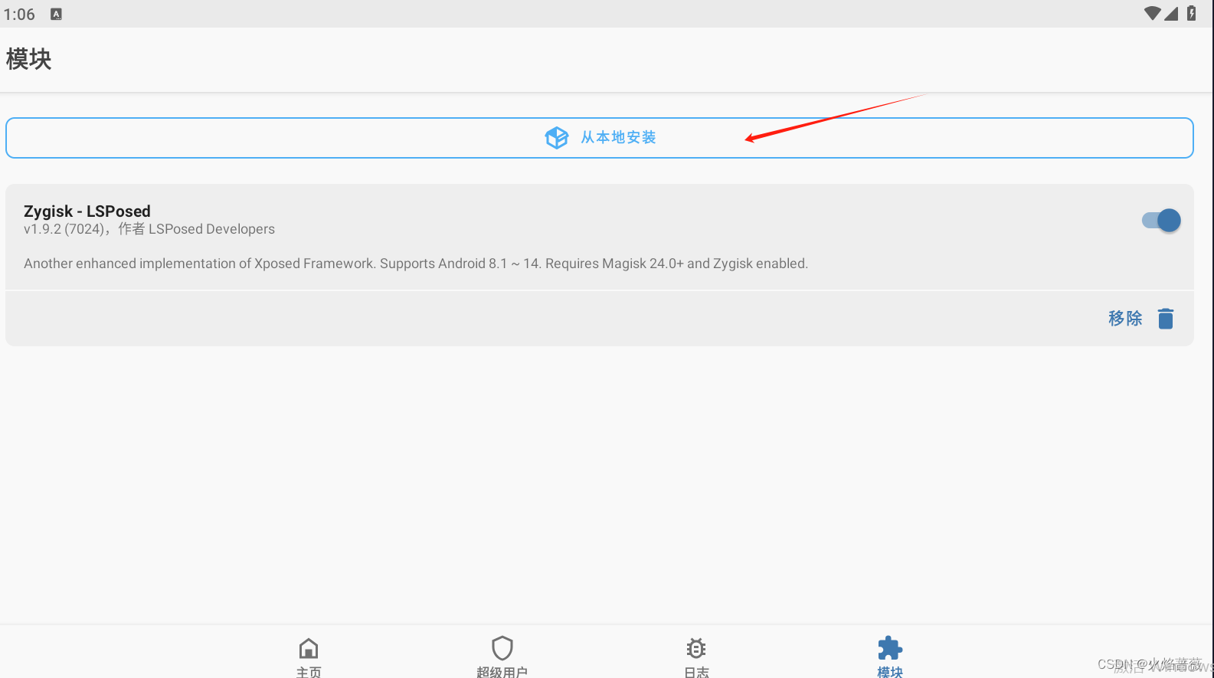Tap the 从本地安装 install button
This screenshot has height=678, width=1214.
click(599, 138)
